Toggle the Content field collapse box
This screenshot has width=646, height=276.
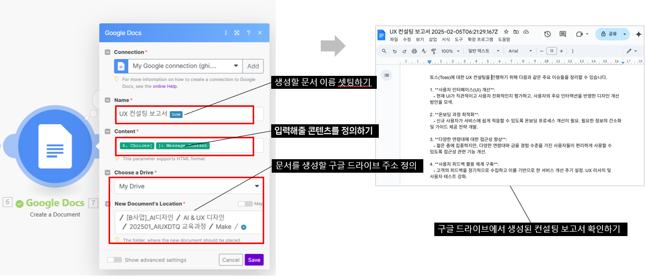tap(108, 131)
